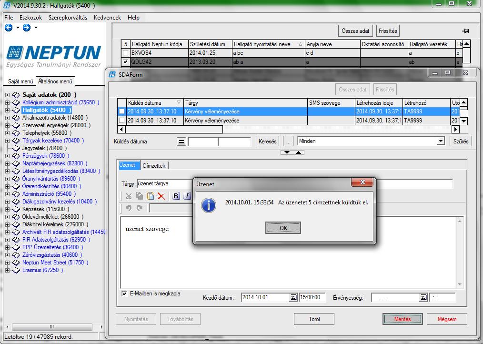Click the Copy icon in editor toolbar
Viewport: 483px width, 344px height.
[140, 196]
